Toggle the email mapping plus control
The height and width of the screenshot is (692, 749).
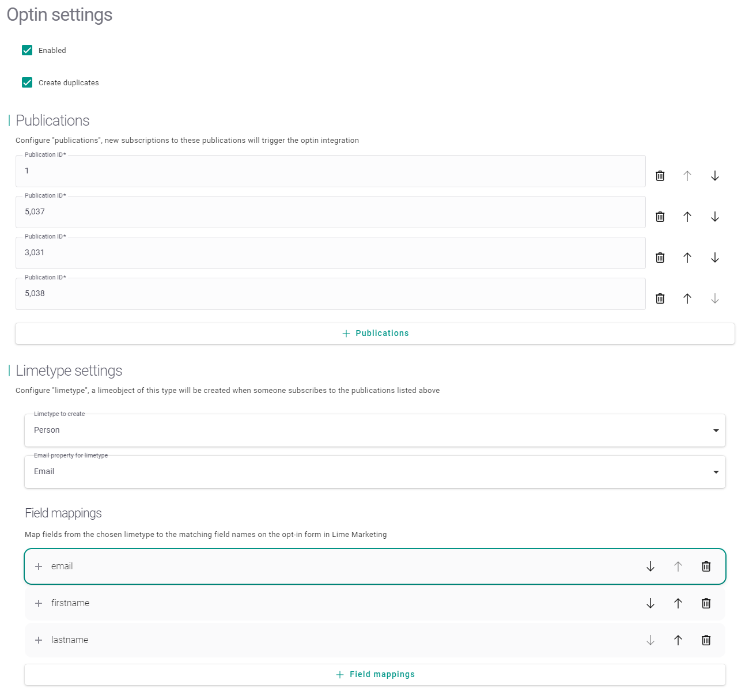click(39, 566)
